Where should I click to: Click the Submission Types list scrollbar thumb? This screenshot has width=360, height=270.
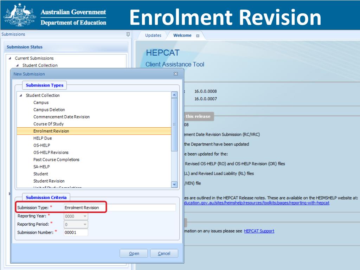click(174, 125)
